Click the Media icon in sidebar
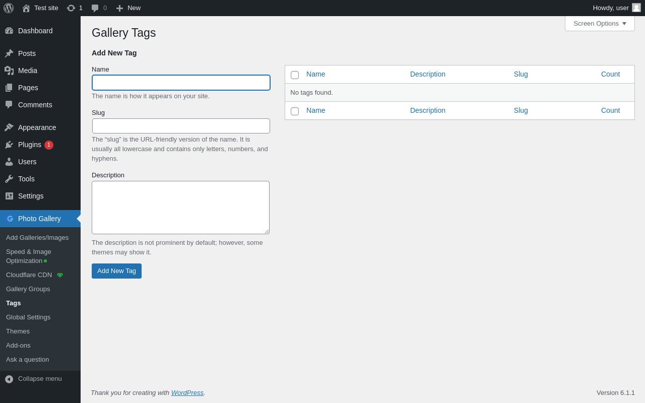This screenshot has height=403, width=645. click(9, 71)
